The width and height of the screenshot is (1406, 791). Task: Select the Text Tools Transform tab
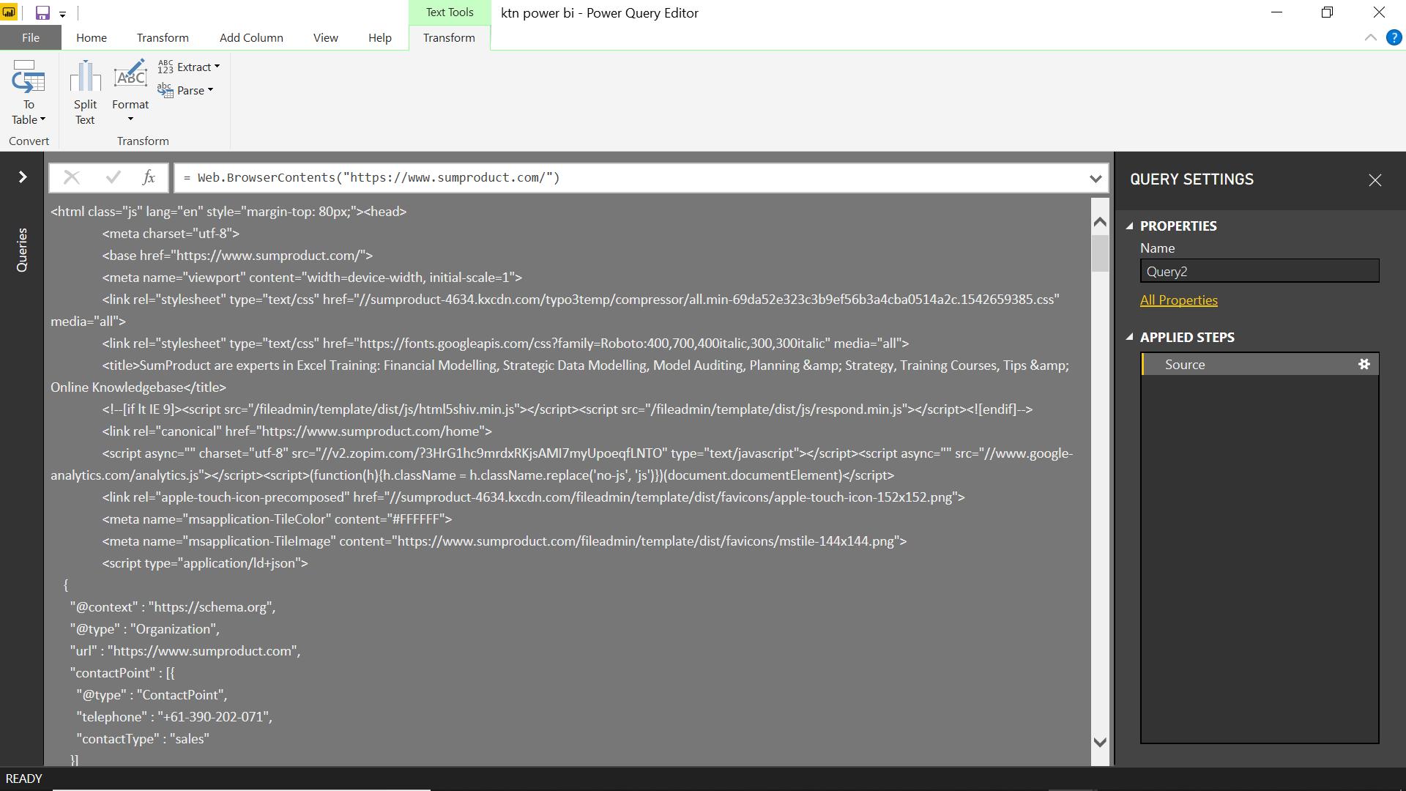[449, 38]
